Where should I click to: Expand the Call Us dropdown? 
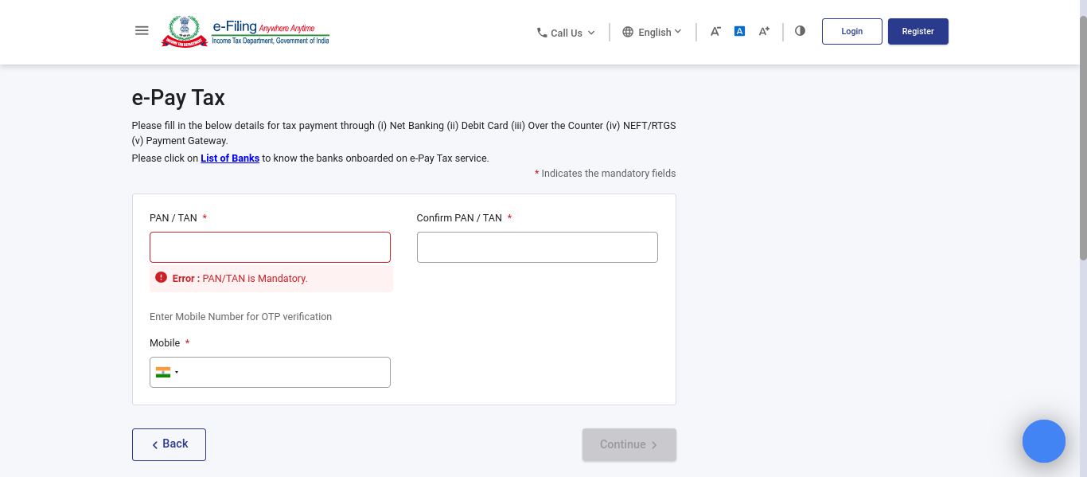(567, 33)
